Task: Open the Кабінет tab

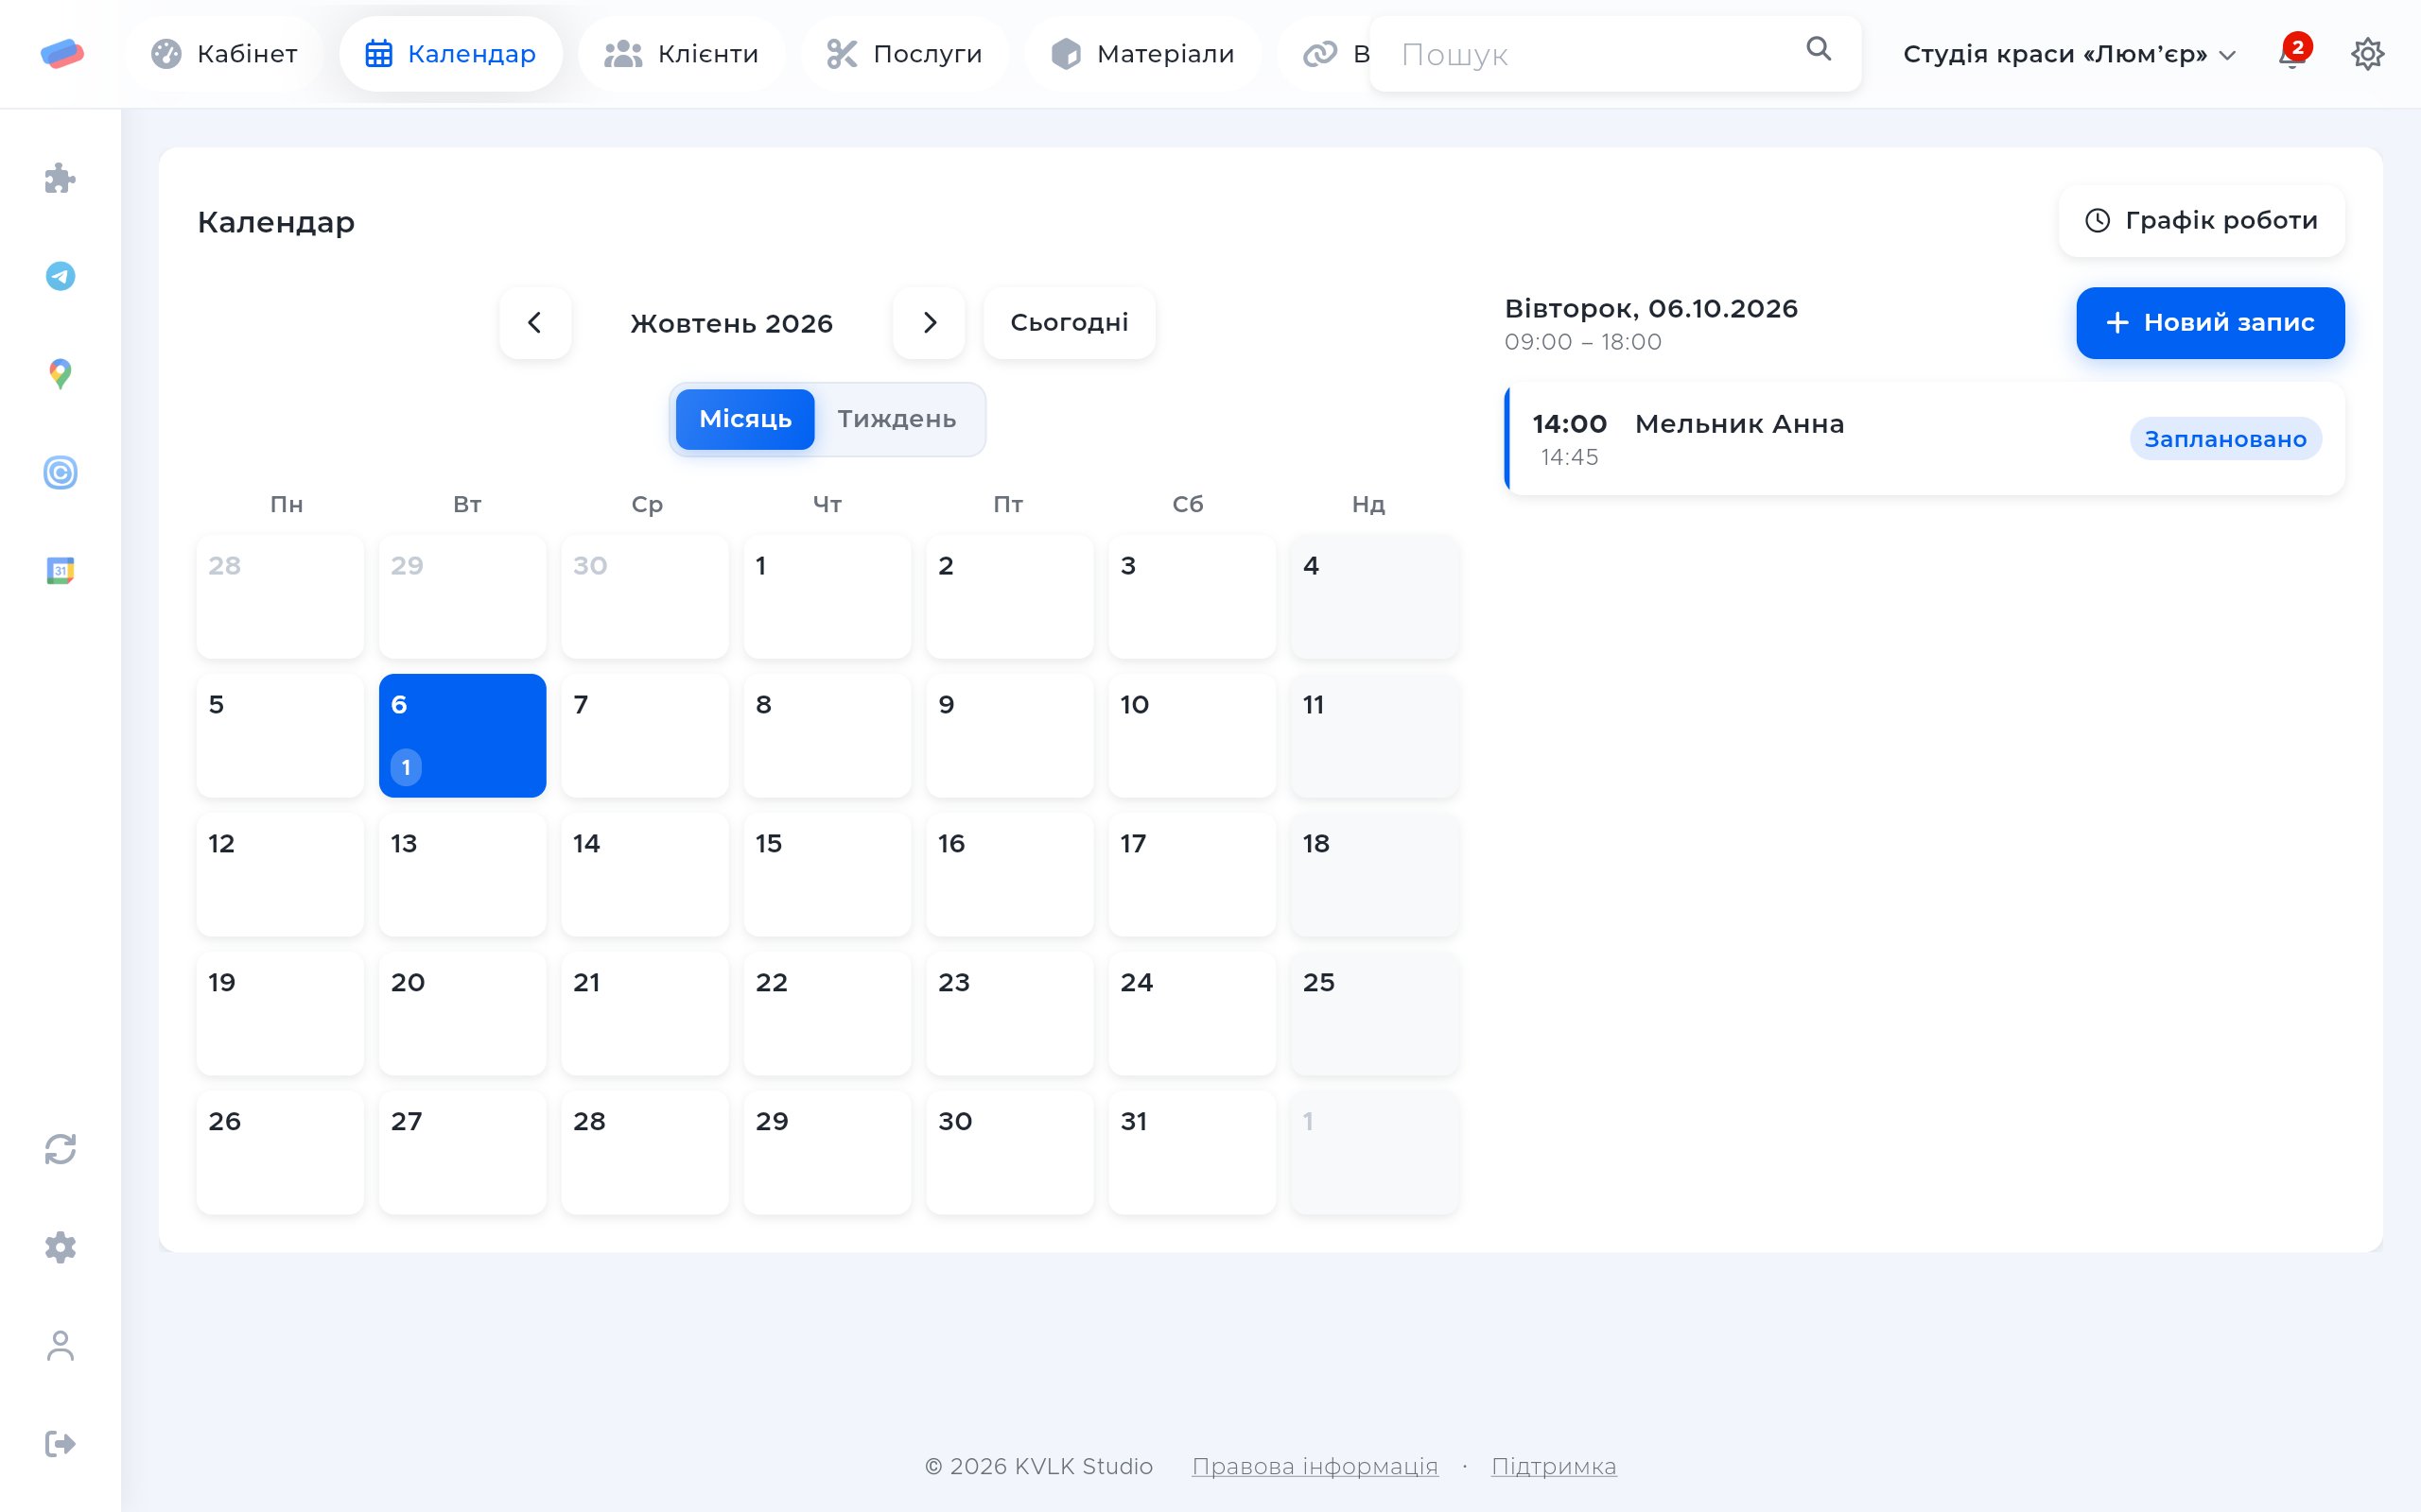Action: [224, 54]
